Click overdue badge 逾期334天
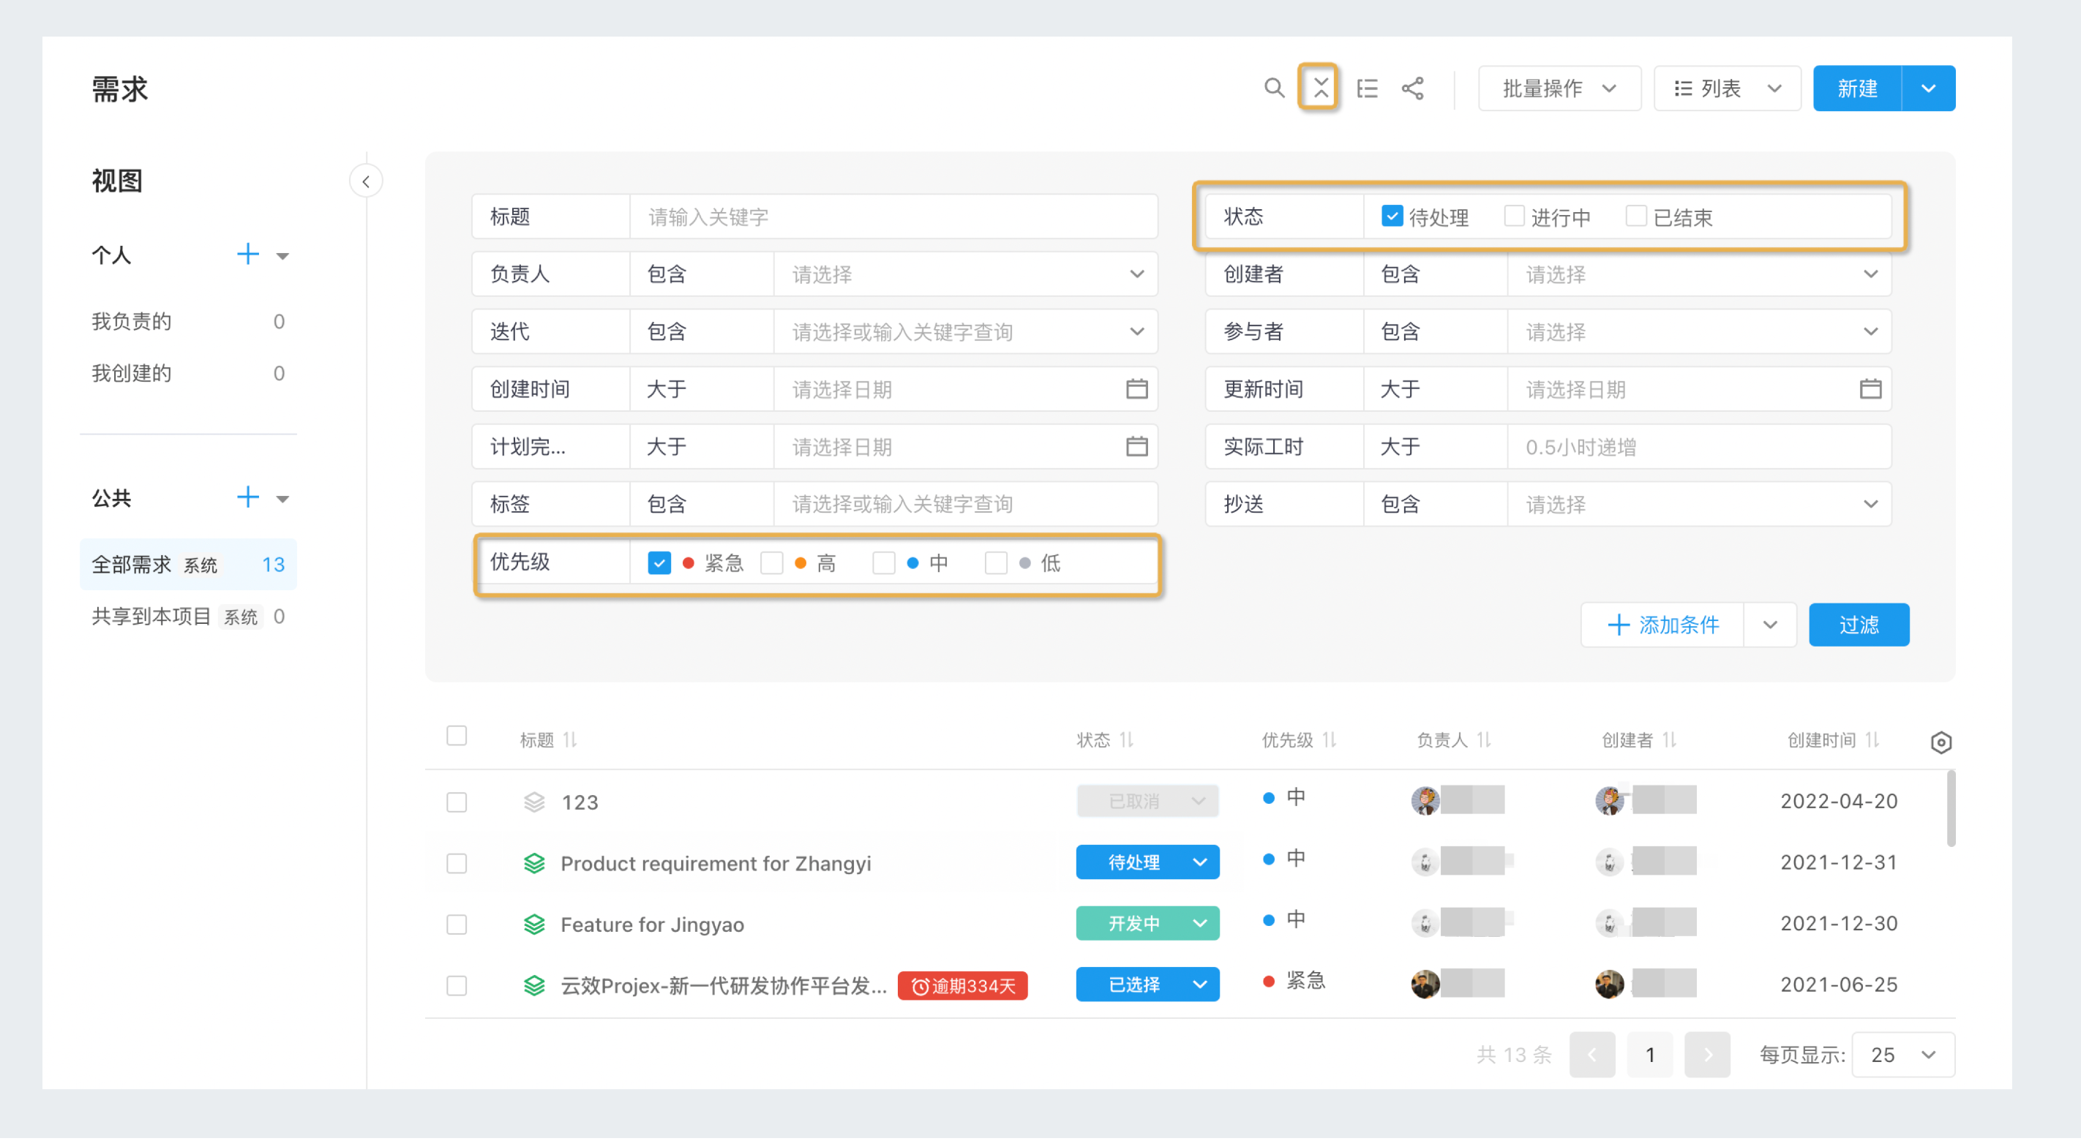Viewport: 2081px width, 1141px height. click(x=963, y=986)
